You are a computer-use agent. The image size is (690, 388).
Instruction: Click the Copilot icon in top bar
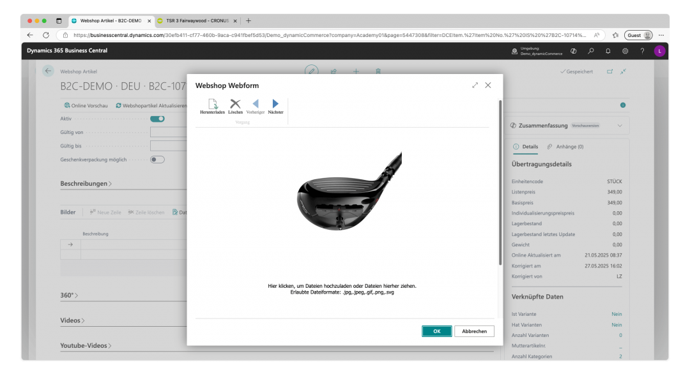click(x=573, y=51)
